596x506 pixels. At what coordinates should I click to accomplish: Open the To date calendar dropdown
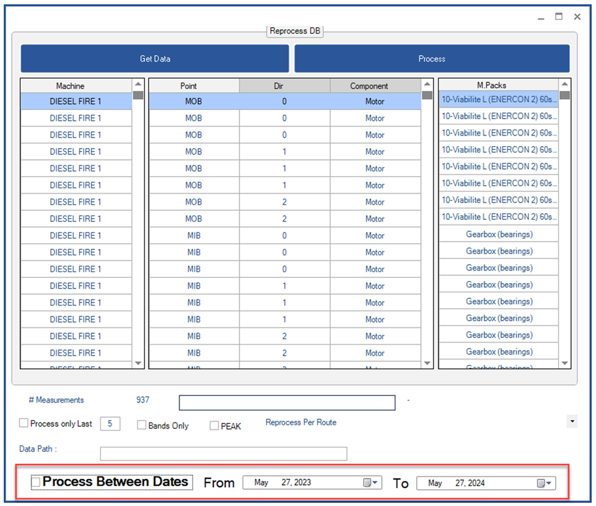coord(544,483)
